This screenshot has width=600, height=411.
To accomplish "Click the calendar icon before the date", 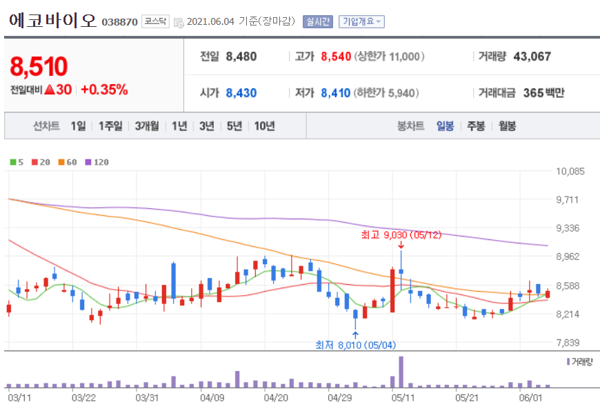I will (x=179, y=23).
